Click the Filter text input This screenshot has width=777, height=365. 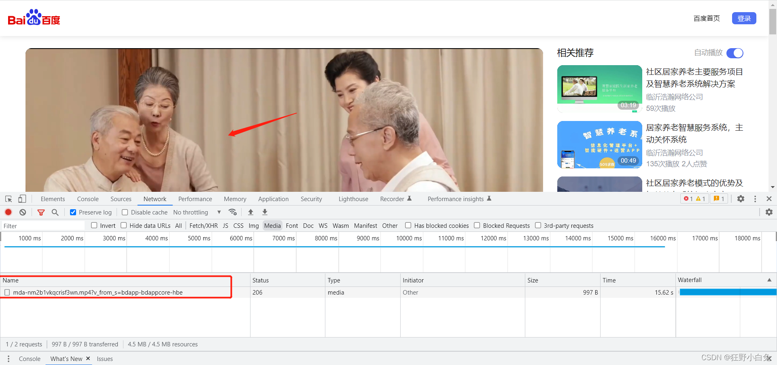pyautogui.click(x=43, y=226)
